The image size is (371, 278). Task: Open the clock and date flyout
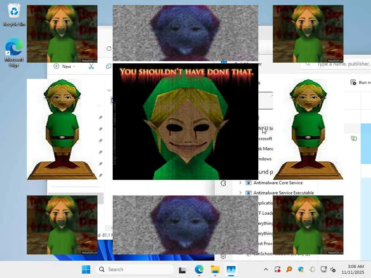[x=353, y=269]
